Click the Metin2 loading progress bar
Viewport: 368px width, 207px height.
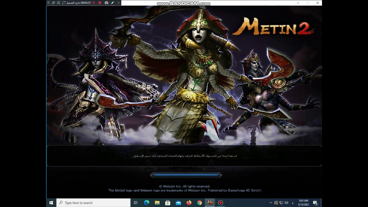coord(186,175)
